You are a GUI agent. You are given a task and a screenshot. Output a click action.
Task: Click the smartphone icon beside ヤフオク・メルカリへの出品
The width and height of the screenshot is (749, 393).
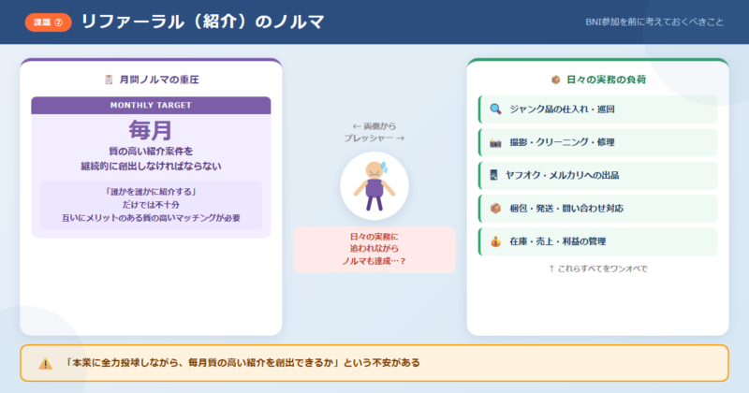coord(493,175)
